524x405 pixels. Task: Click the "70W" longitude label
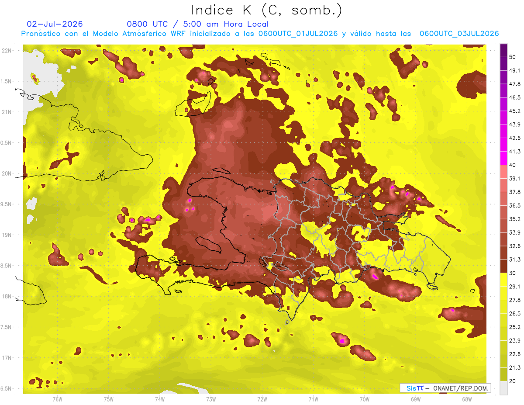[x=365, y=399]
